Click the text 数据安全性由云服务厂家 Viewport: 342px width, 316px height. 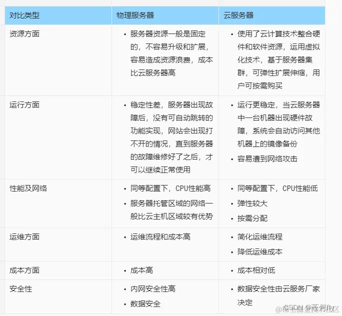278,289
